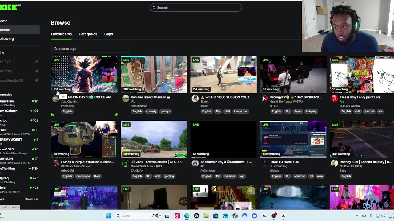Click the Roleplay tag
The width and height of the screenshot is (394, 221).
(311, 111)
